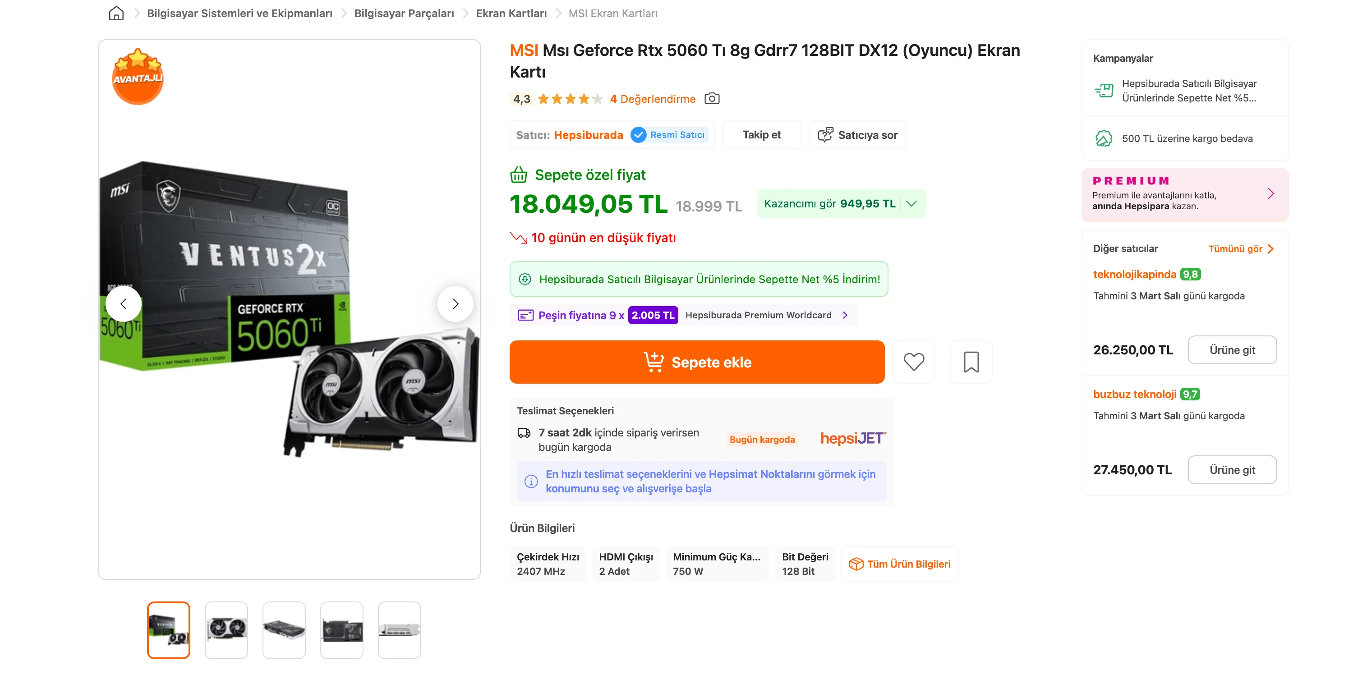The height and width of the screenshot is (679, 1353).
Task: Click the 'Takip et' follow button
Action: click(x=761, y=135)
